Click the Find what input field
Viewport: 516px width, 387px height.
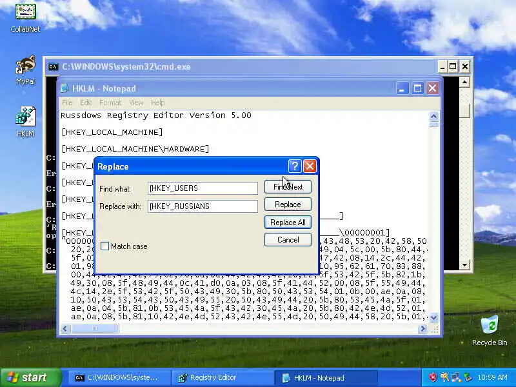[x=203, y=188]
